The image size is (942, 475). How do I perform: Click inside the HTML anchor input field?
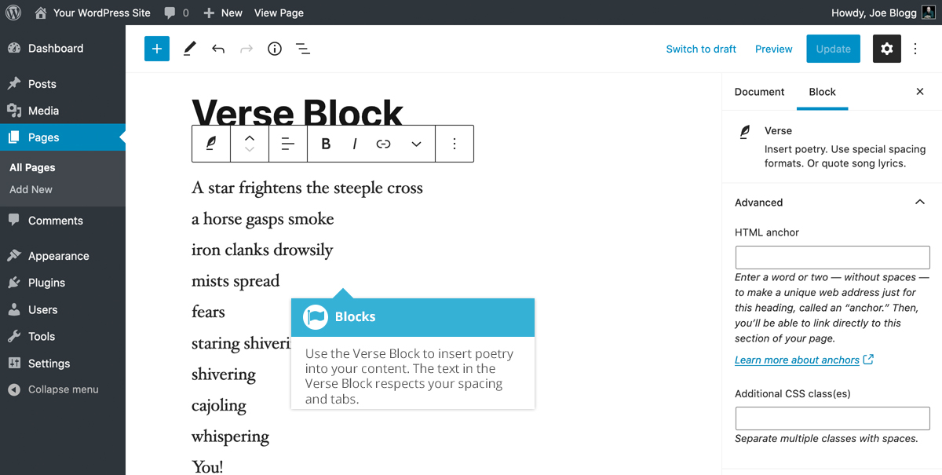pos(832,257)
